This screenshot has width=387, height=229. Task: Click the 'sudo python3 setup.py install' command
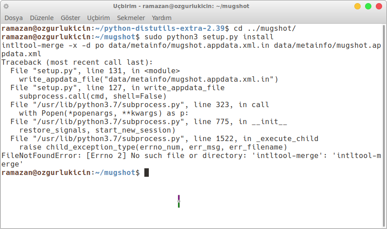(x=209, y=37)
